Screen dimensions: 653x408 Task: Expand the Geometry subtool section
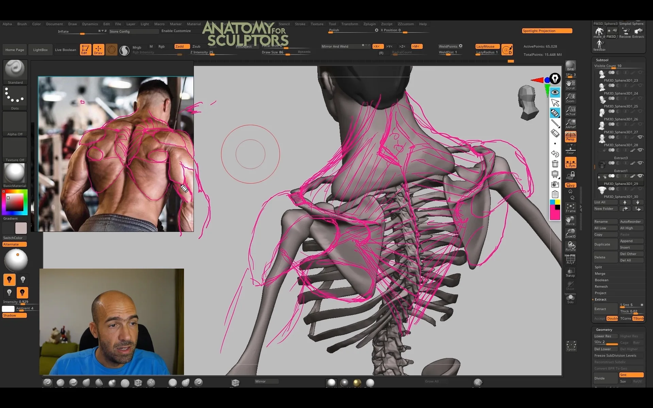605,329
